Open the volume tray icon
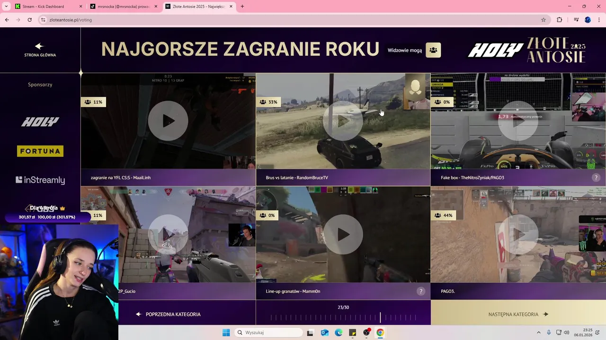 pyautogui.click(x=567, y=332)
